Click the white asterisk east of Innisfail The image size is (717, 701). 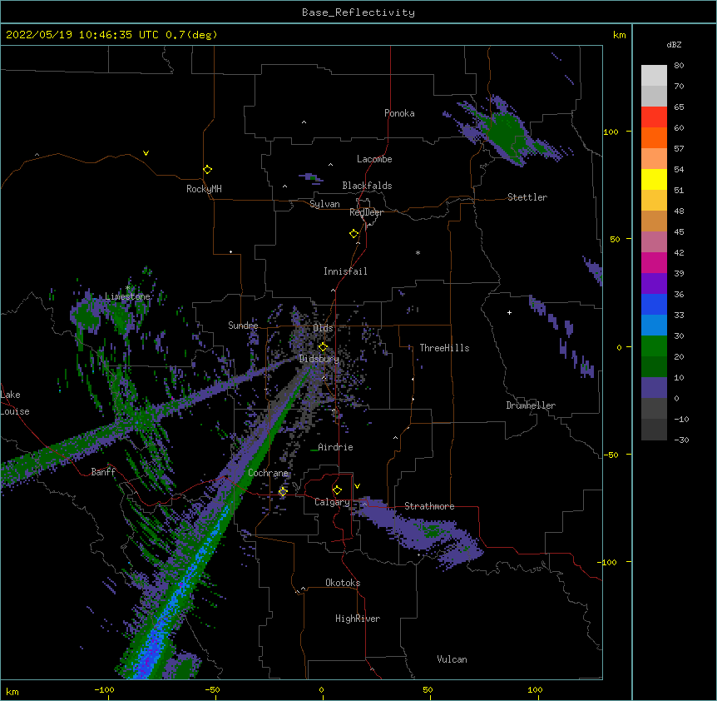pyautogui.click(x=418, y=252)
